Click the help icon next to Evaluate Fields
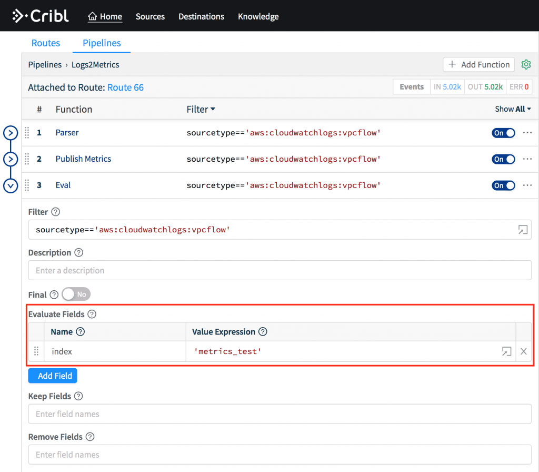The image size is (539, 472). click(x=92, y=314)
